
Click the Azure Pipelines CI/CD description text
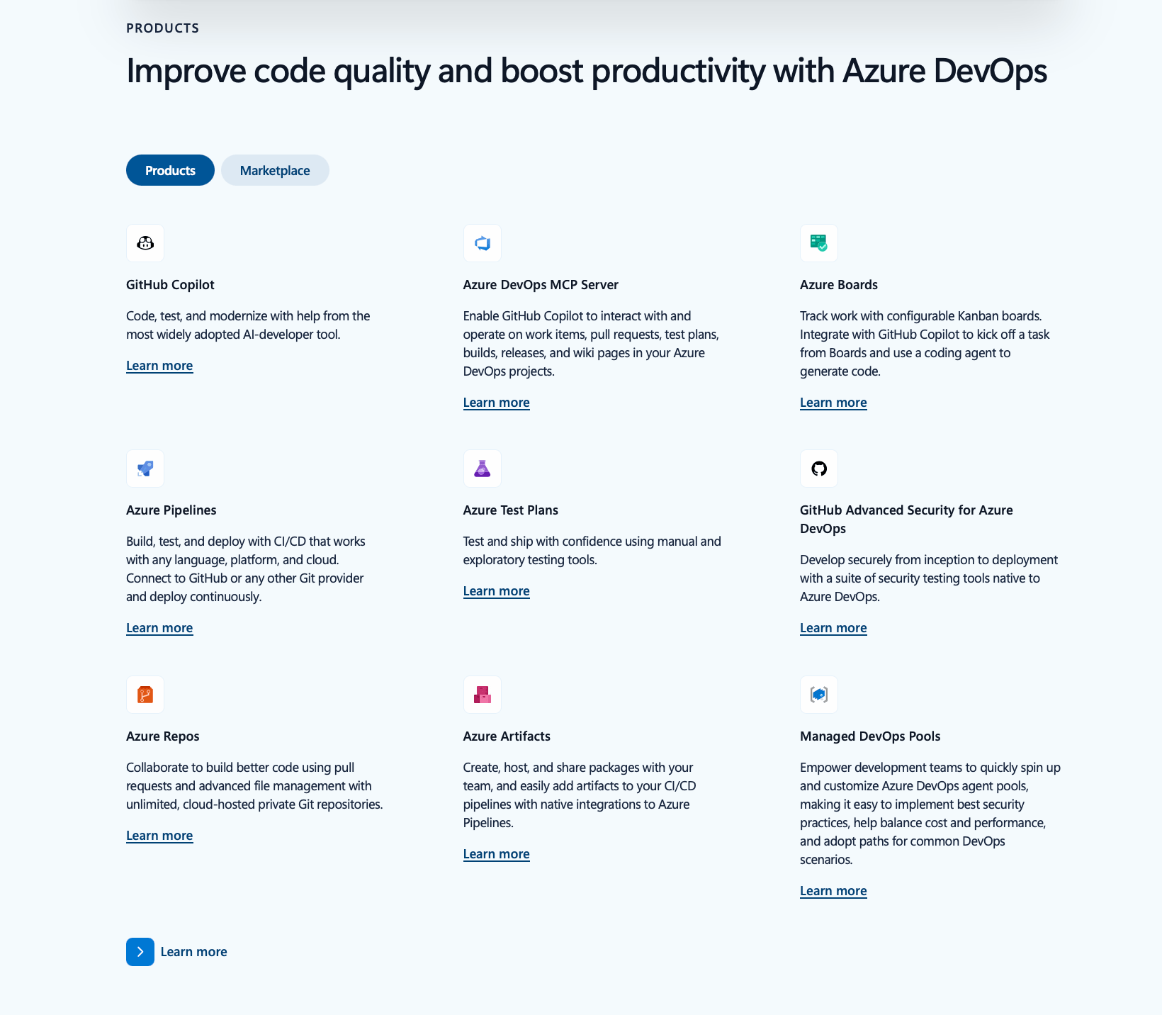pyautogui.click(x=246, y=569)
